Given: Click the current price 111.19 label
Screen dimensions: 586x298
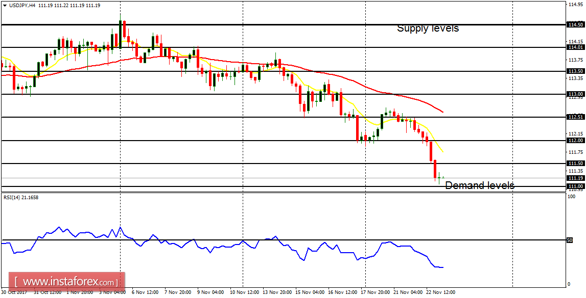Looking at the screenshot, I should 575,178.
